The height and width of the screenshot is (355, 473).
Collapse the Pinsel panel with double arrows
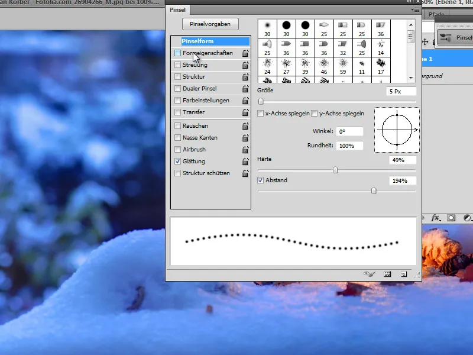(x=409, y=2)
